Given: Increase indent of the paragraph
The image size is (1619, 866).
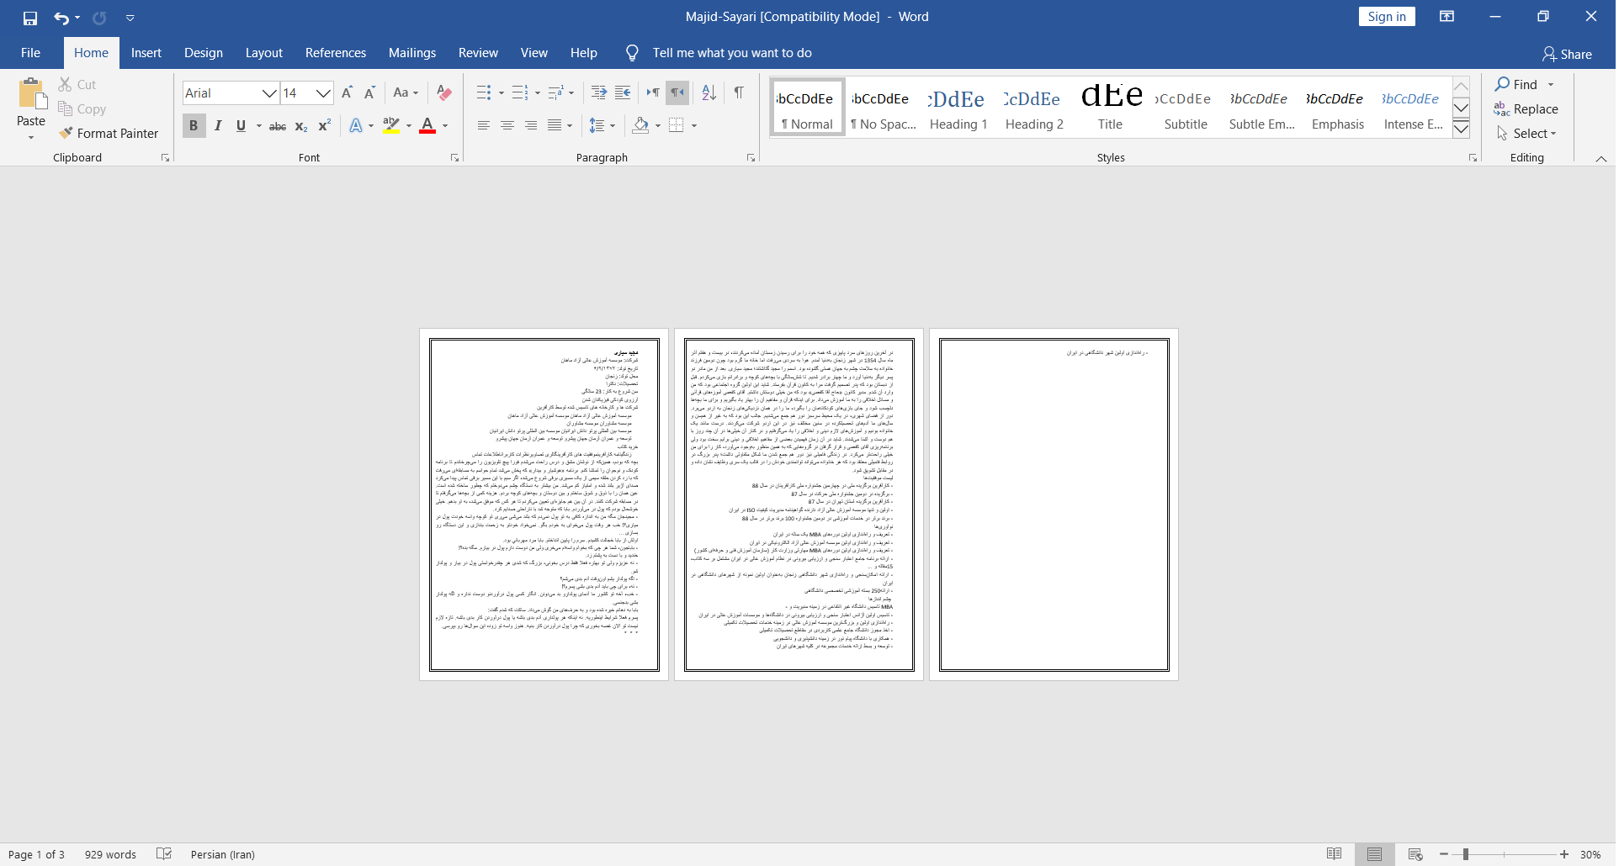Looking at the screenshot, I should [x=624, y=92].
